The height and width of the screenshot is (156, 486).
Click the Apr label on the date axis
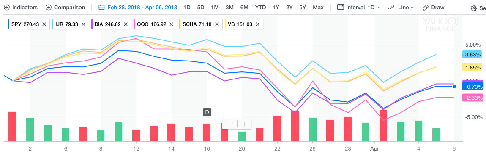click(x=374, y=148)
